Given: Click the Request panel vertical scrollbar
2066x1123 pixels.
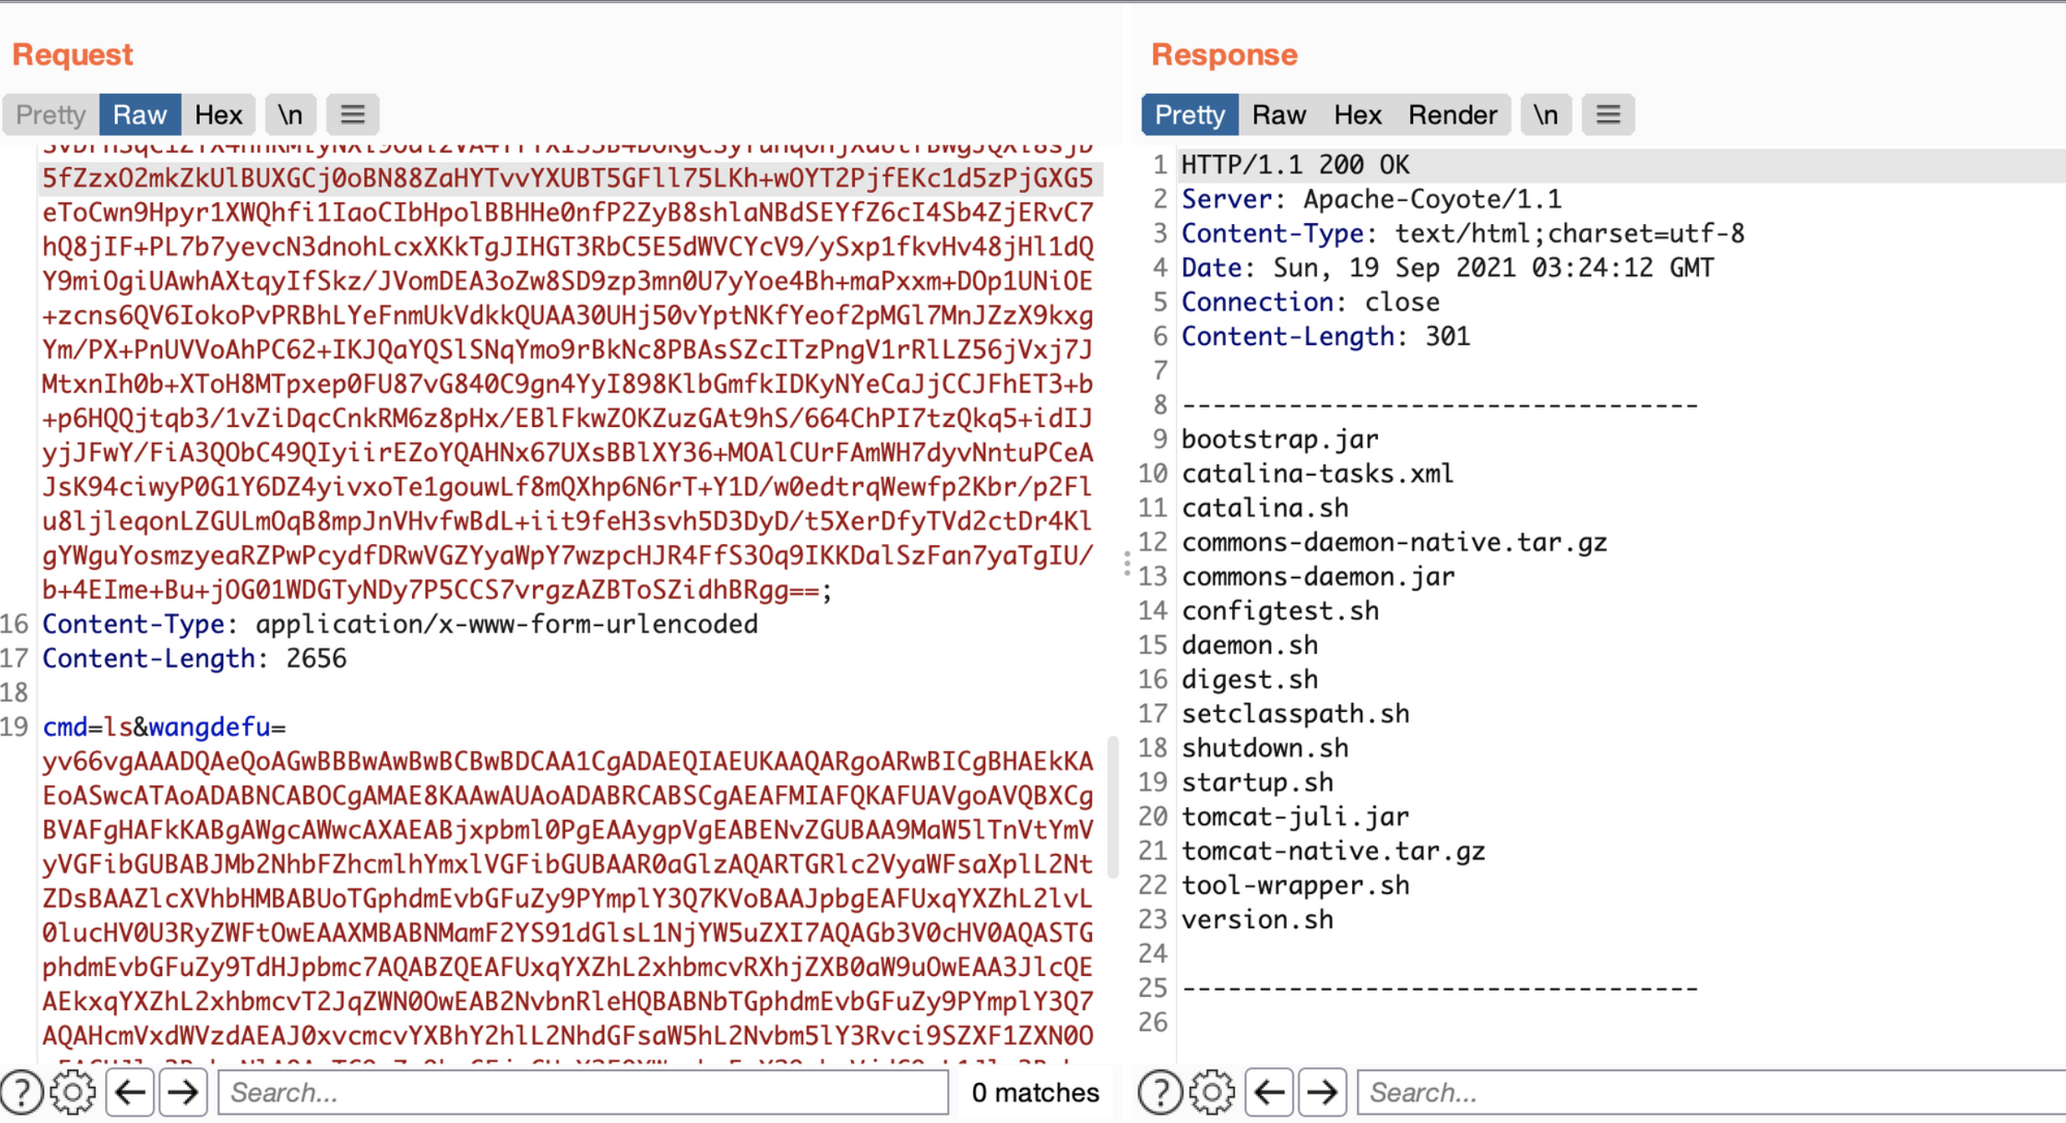Looking at the screenshot, I should pyautogui.click(x=1112, y=806).
